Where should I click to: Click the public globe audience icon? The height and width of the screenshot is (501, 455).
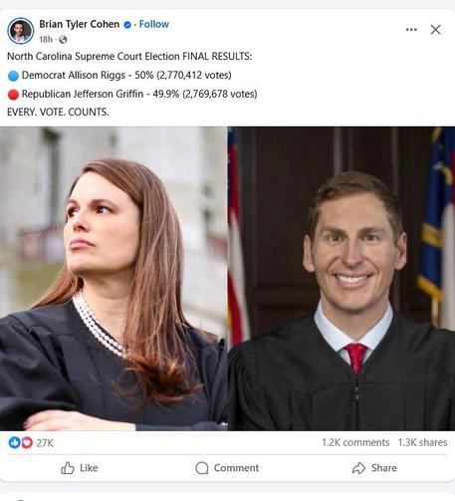(x=63, y=40)
